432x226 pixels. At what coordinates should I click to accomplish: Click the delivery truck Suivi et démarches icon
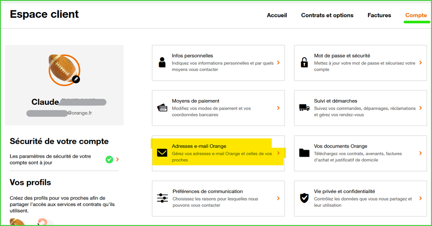coord(304,108)
